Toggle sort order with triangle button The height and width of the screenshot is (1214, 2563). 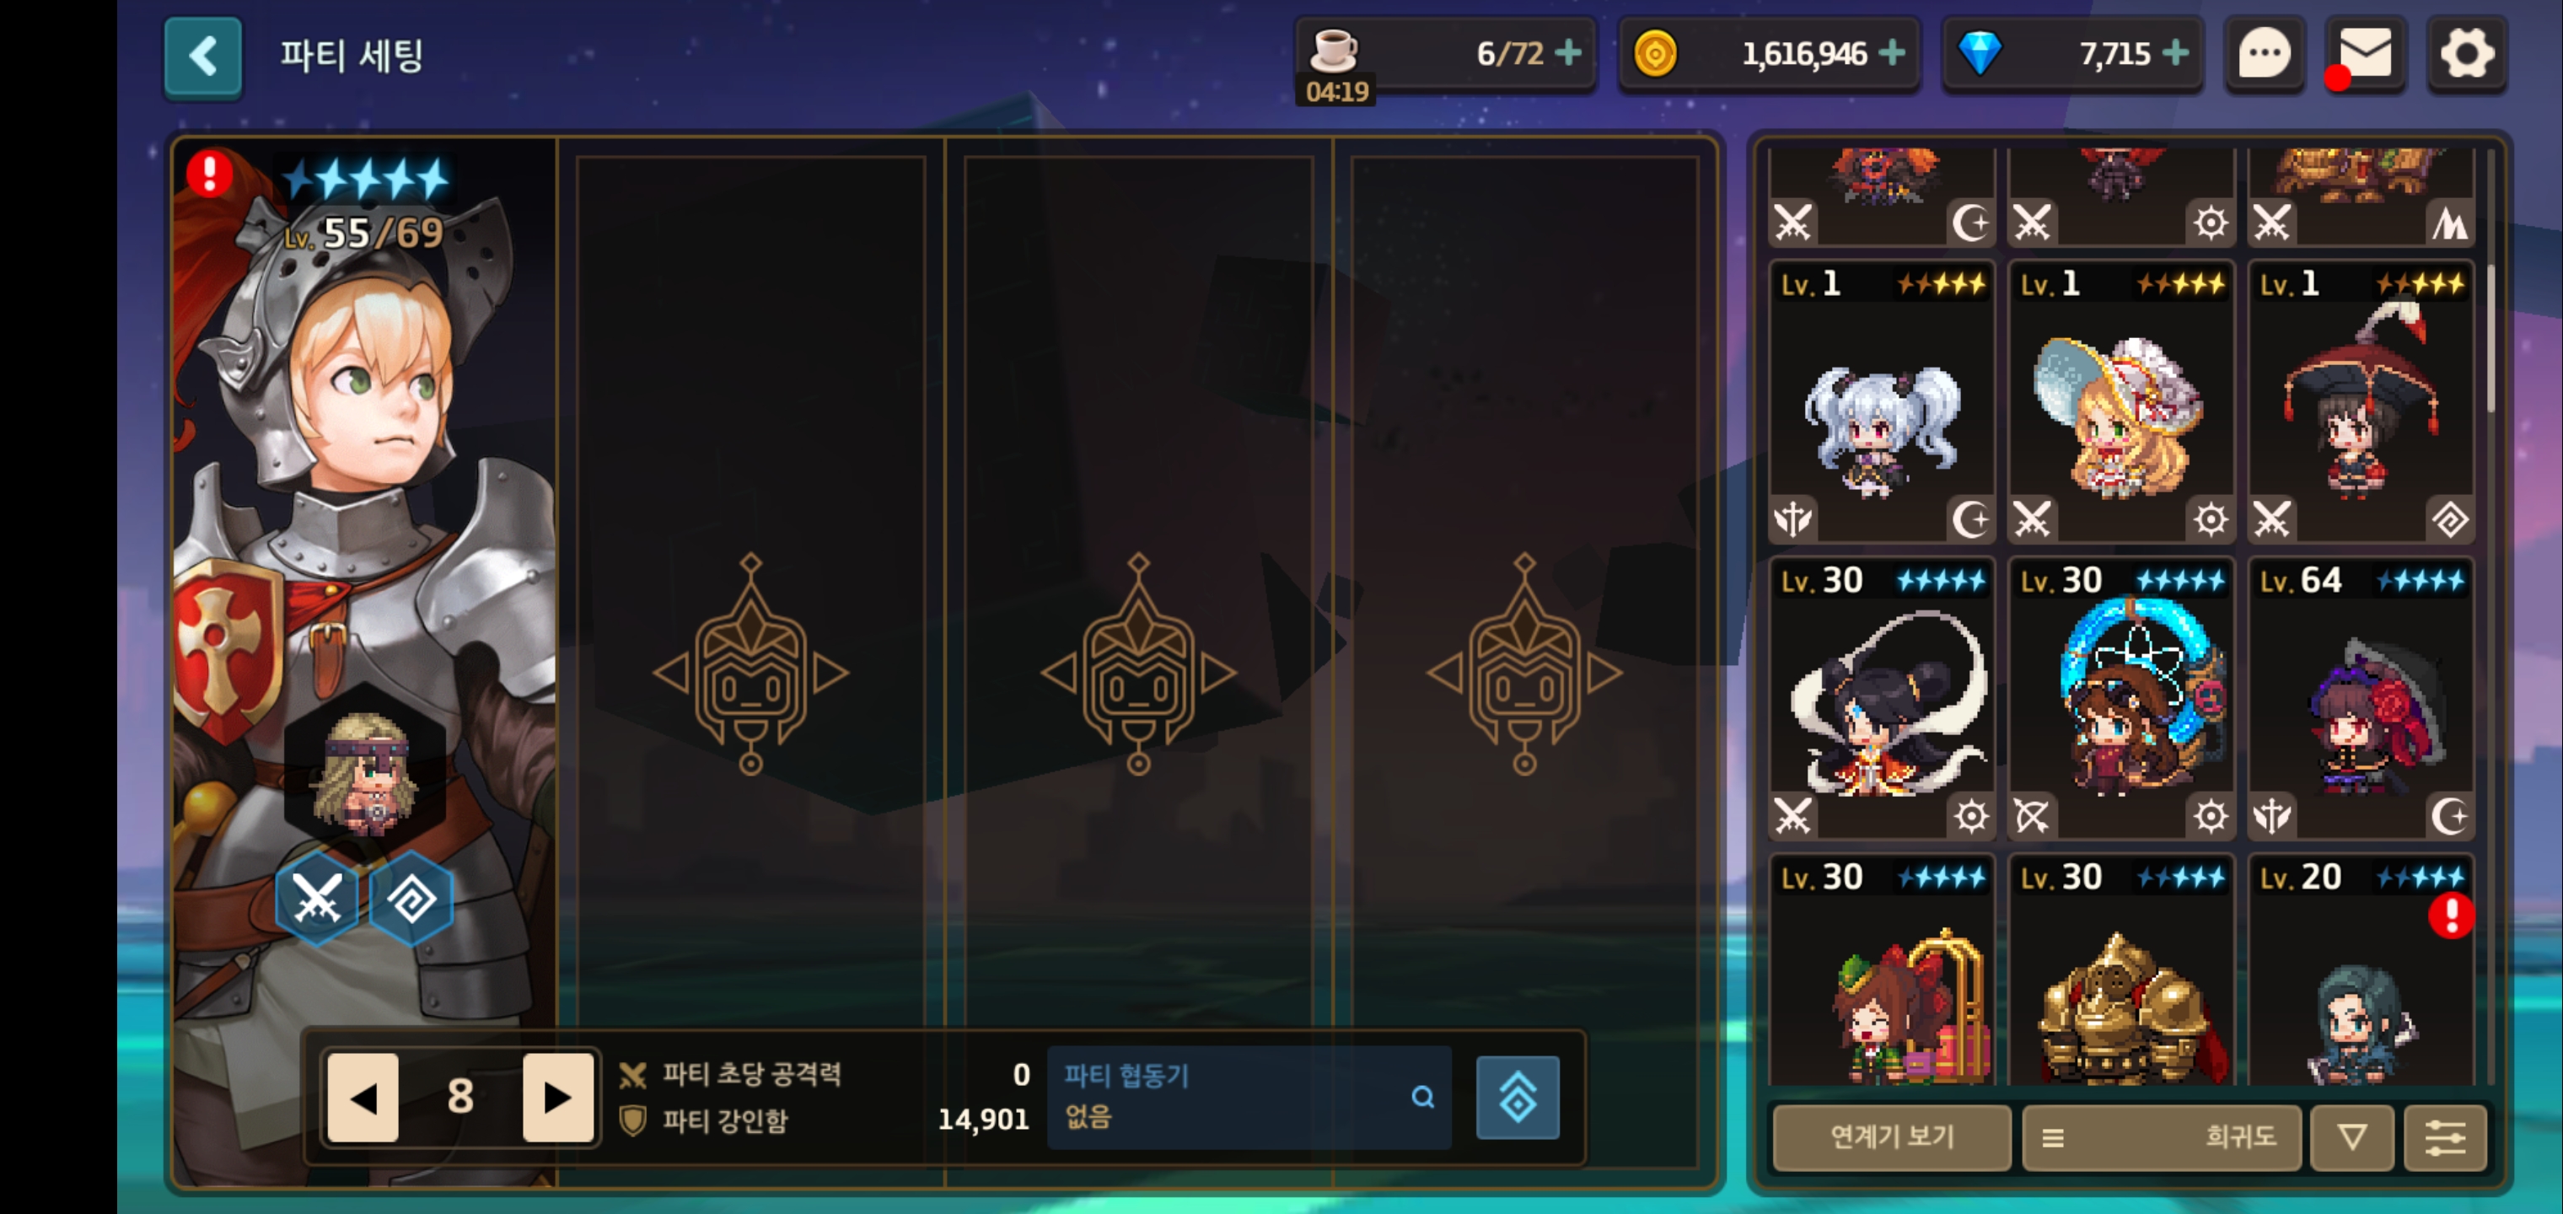click(2352, 1136)
